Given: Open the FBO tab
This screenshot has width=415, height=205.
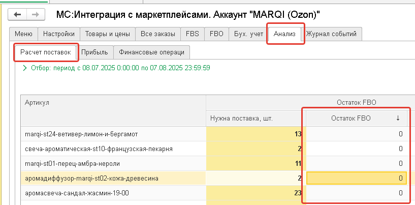Looking at the screenshot, I should [216, 34].
